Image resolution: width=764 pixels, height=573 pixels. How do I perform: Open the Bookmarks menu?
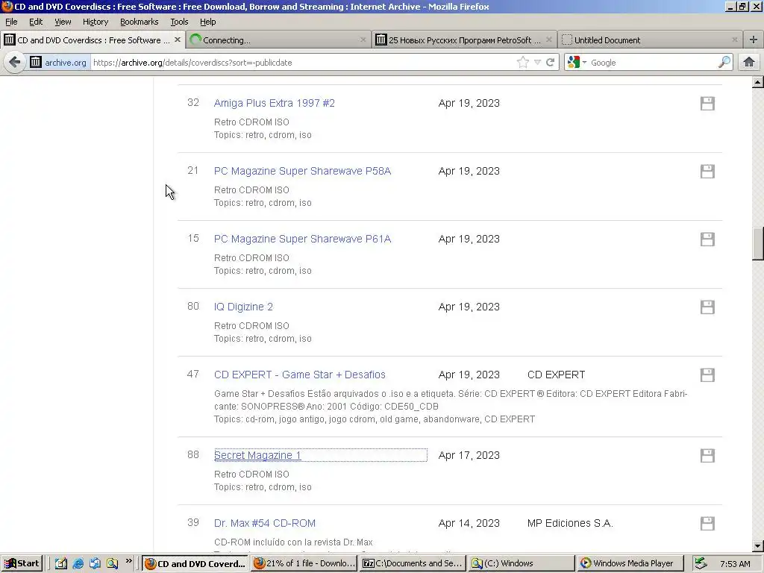[x=140, y=22]
